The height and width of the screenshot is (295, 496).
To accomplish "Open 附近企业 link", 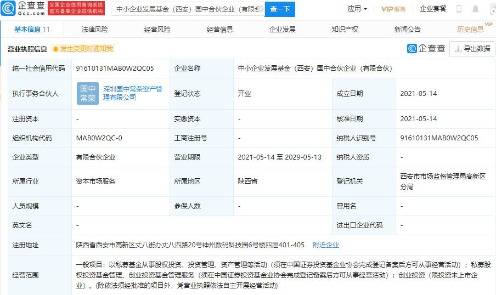I will click(x=325, y=245).
